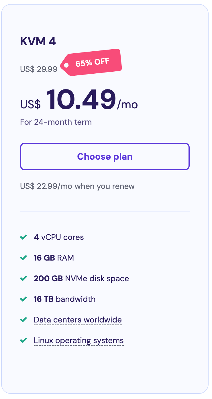The image size is (212, 399).
Task: Open the Linux operating systems tooltip link
Action: [79, 341]
